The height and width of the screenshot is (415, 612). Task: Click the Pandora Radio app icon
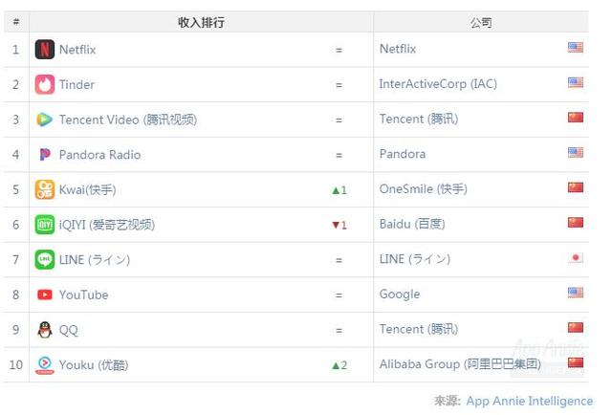tap(45, 155)
